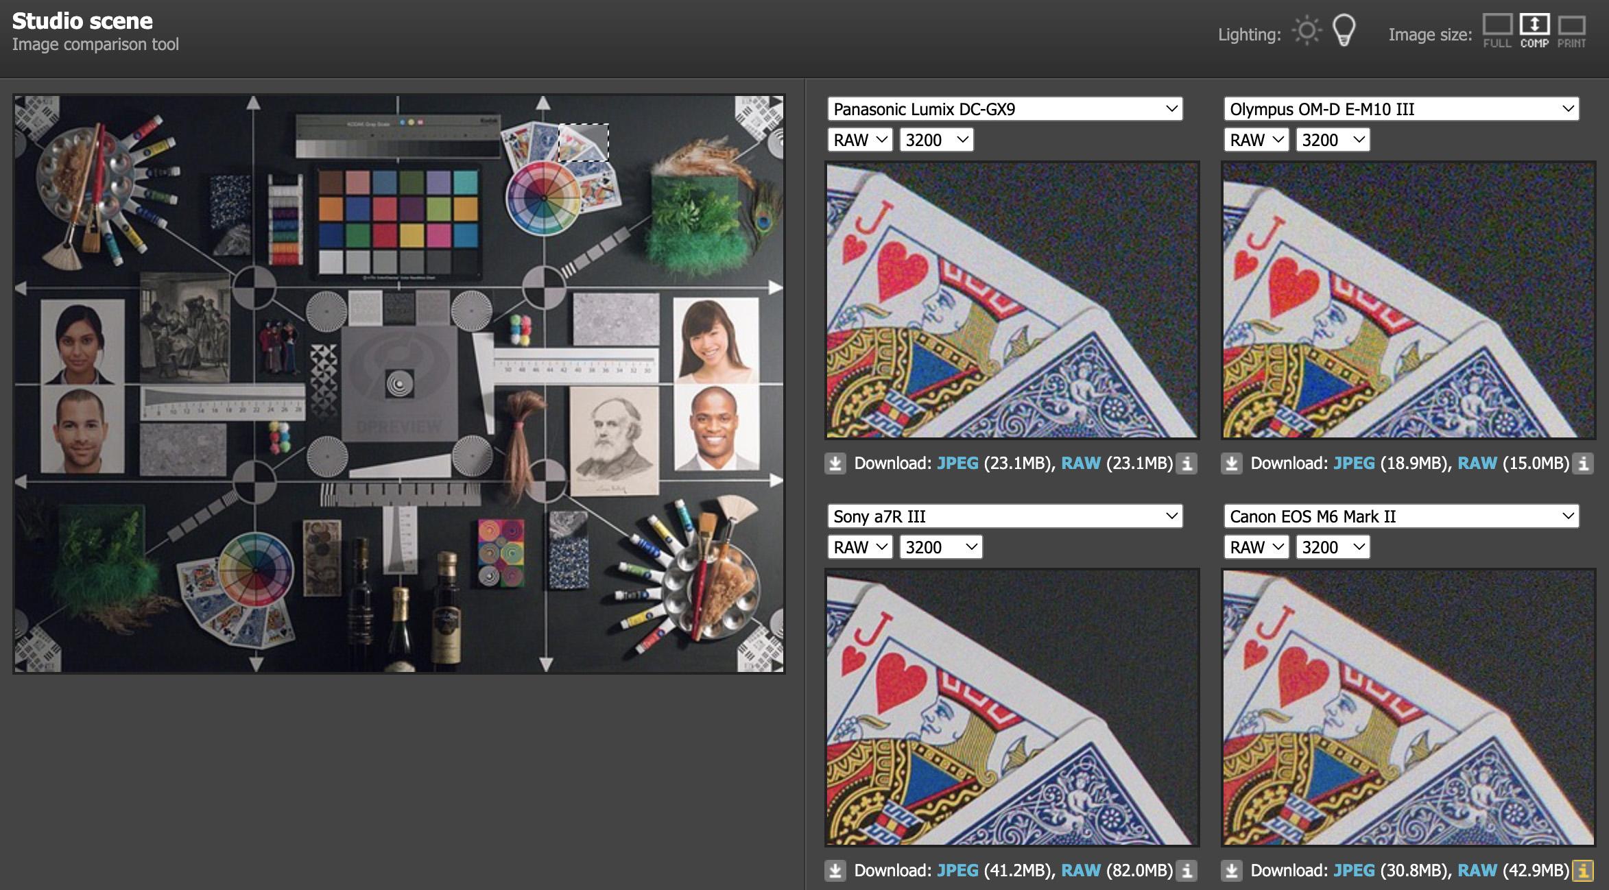1609x890 pixels.
Task: Click the Panasonic Lumix DC-GX9 crop preview
Action: (1012, 300)
